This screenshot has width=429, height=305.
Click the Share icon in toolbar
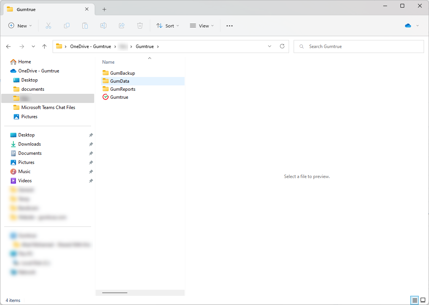122,26
